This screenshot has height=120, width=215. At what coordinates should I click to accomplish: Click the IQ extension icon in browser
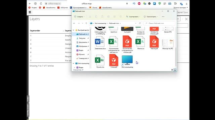(x=134, y=4)
